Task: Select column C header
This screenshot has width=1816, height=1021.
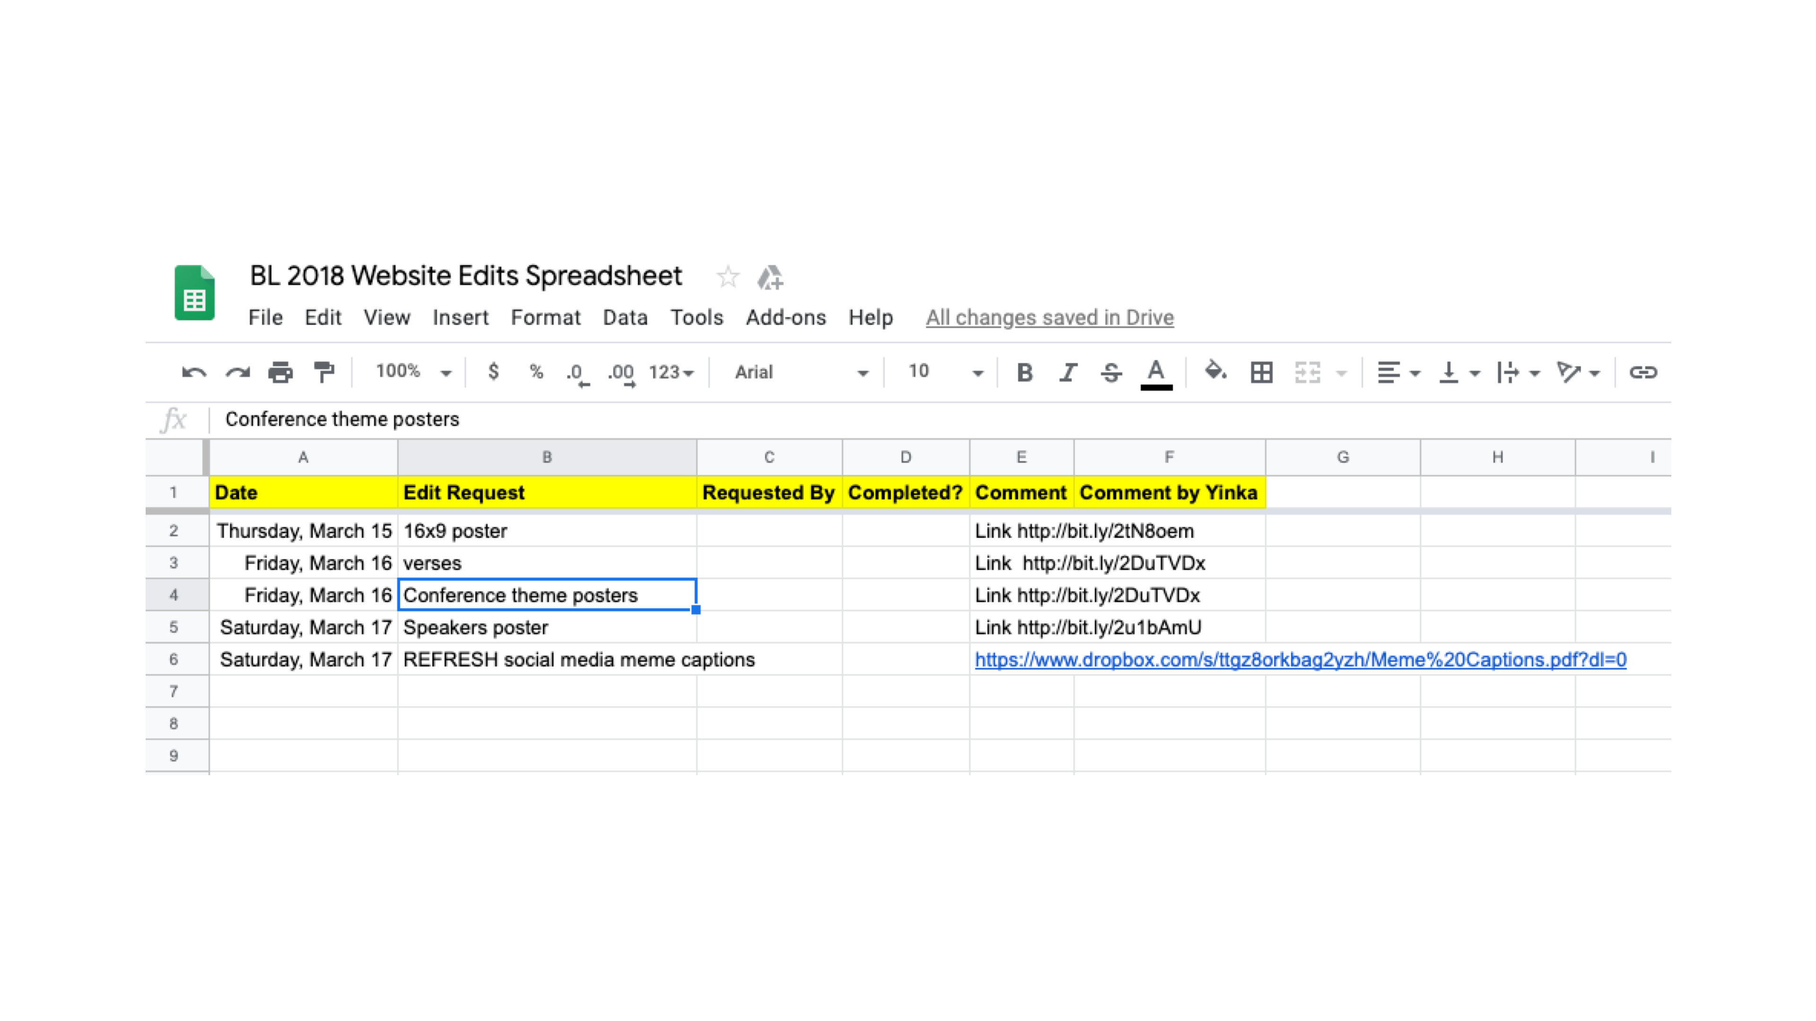Action: coord(769,457)
